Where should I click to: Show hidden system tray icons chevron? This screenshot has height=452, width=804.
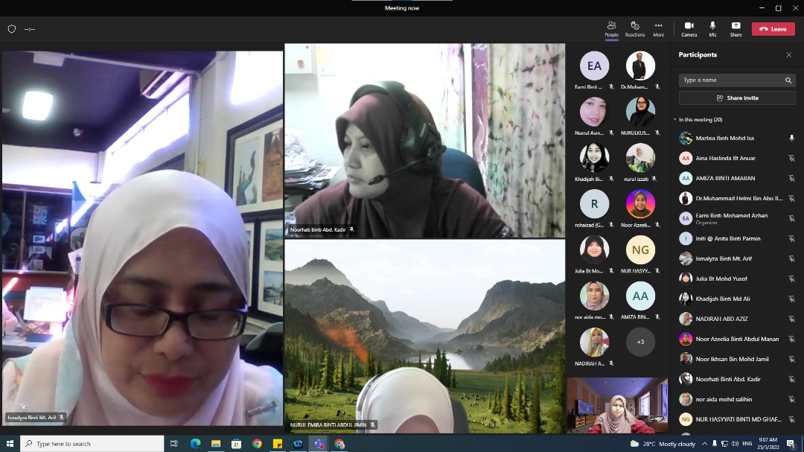coord(704,443)
